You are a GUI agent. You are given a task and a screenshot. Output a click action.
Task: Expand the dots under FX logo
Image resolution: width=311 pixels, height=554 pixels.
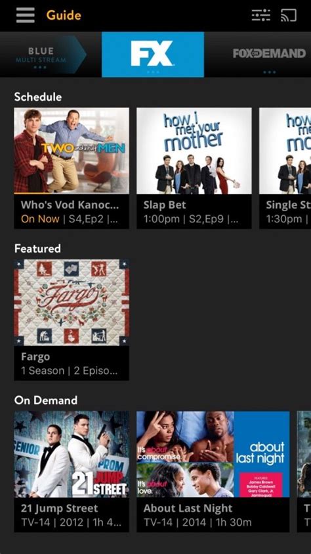pos(152,72)
